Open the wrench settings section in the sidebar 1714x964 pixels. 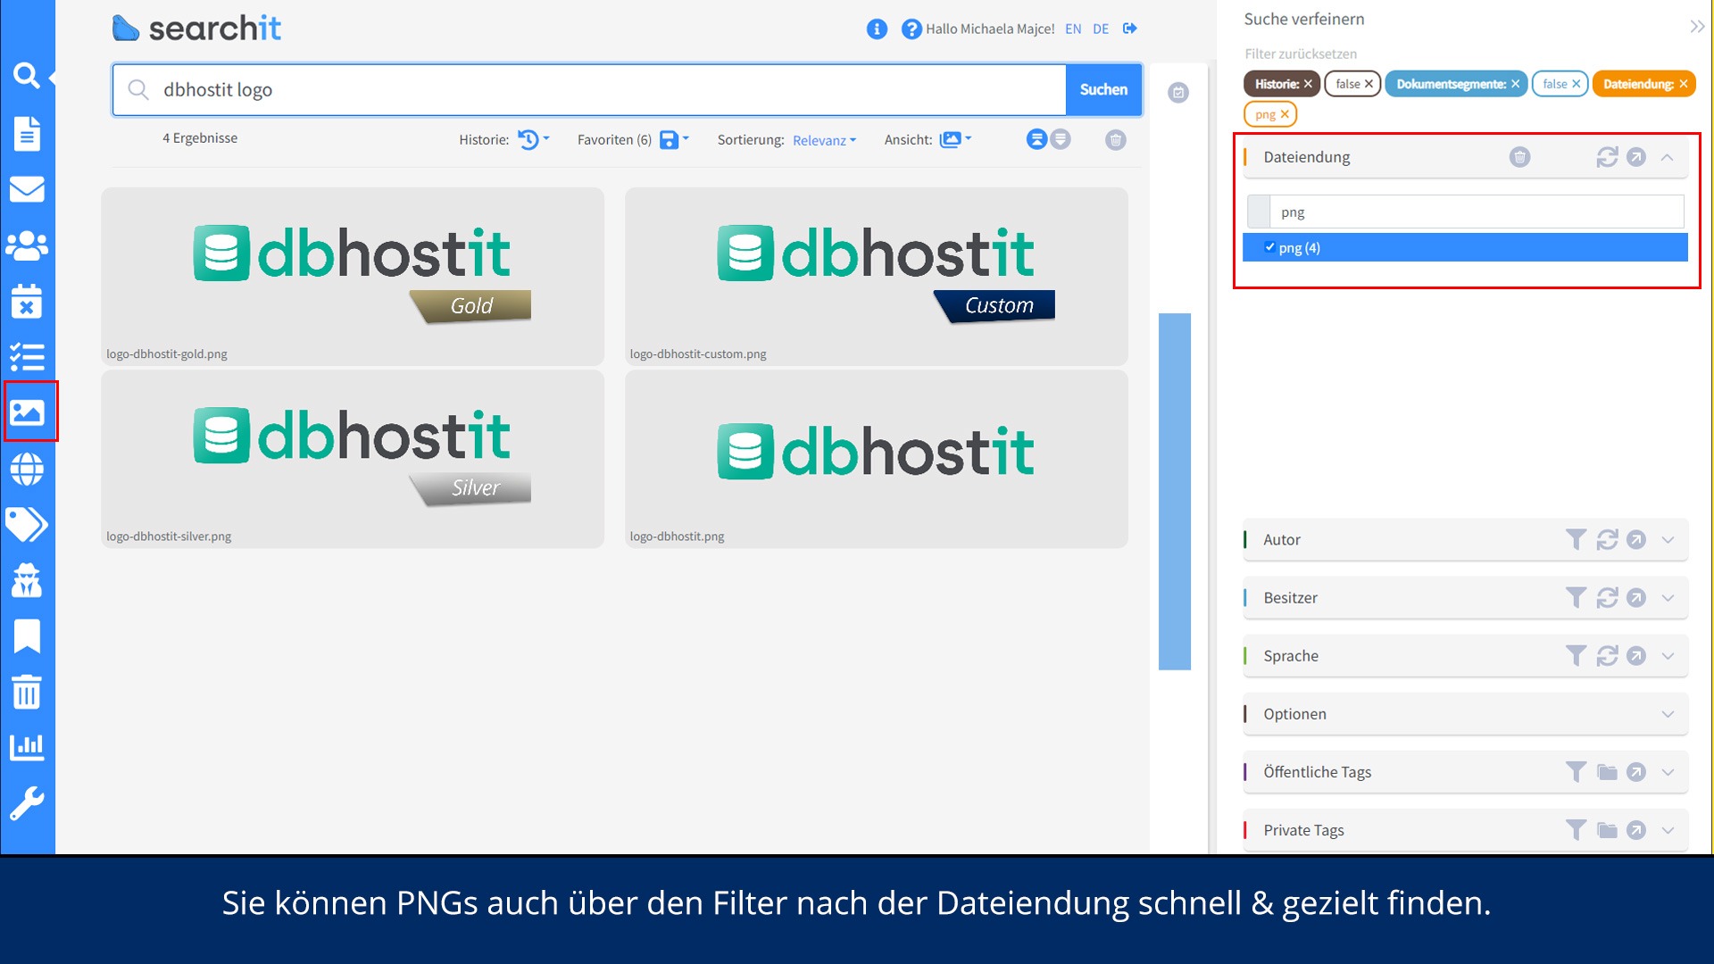pyautogui.click(x=27, y=803)
